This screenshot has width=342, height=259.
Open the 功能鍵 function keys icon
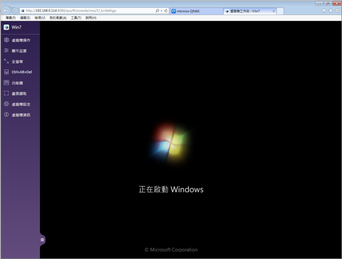coord(7,83)
